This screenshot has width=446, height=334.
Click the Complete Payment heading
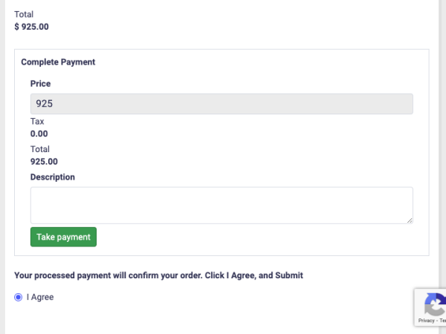(58, 62)
